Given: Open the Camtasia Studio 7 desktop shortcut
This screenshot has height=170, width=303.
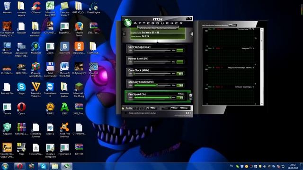Looking at the screenshot, I should pyautogui.click(x=64, y=9).
